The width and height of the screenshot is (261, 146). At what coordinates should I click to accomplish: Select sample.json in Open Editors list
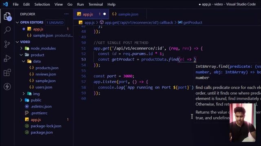click(44, 35)
